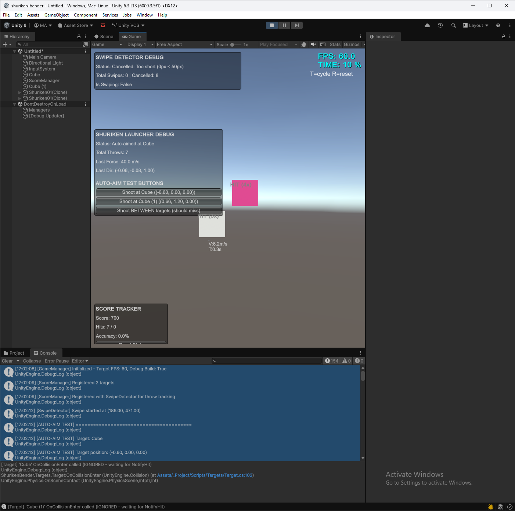The width and height of the screenshot is (515, 511).
Task: Open the version history panel
Action: (x=440, y=25)
